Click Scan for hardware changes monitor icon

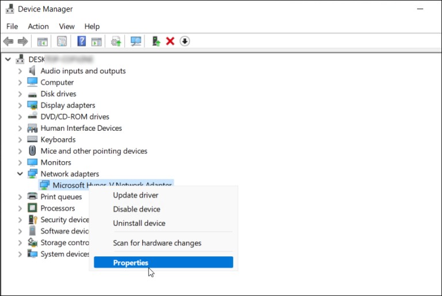pyautogui.click(x=136, y=41)
